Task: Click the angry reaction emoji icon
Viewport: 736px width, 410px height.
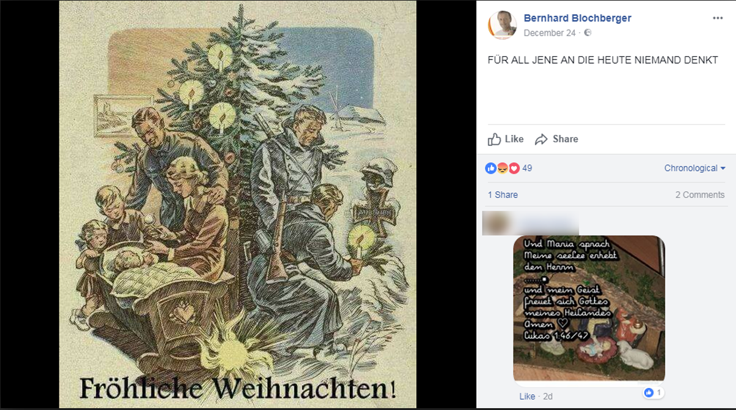Action: pos(503,168)
